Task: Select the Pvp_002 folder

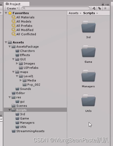Action: pyautogui.click(x=34, y=85)
